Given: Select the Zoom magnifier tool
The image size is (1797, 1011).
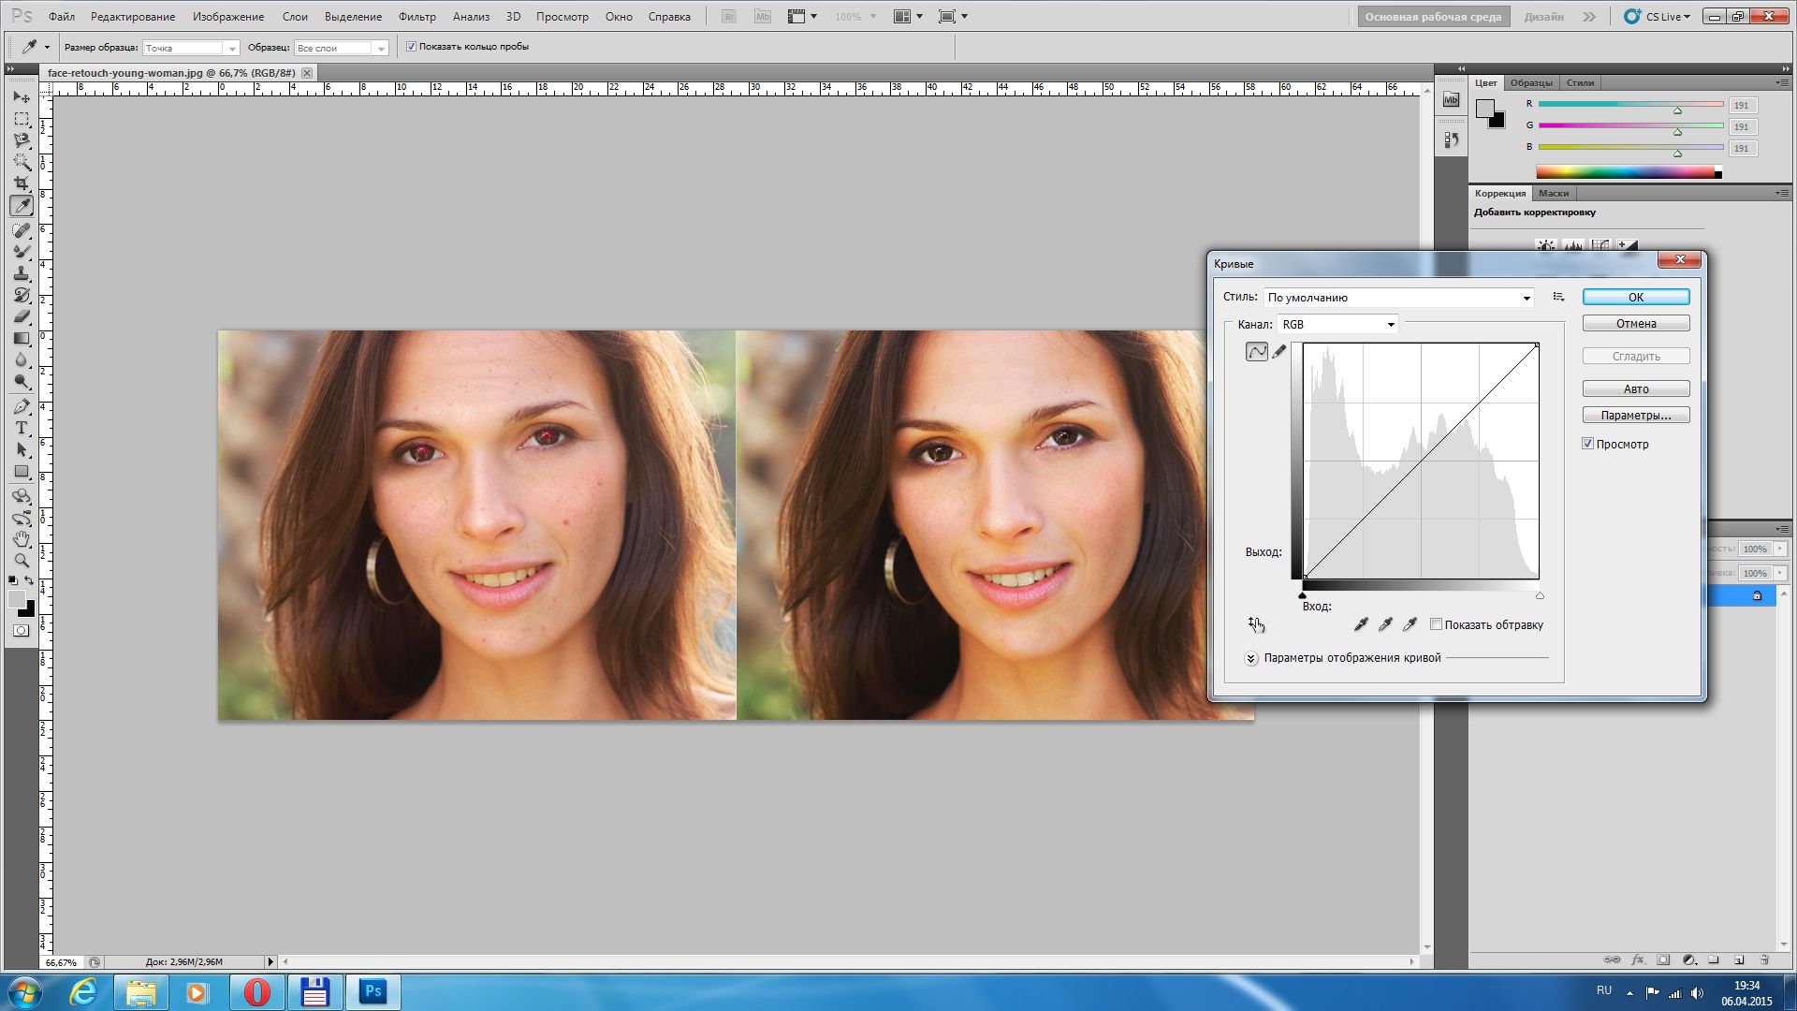Looking at the screenshot, I should pos(22,562).
